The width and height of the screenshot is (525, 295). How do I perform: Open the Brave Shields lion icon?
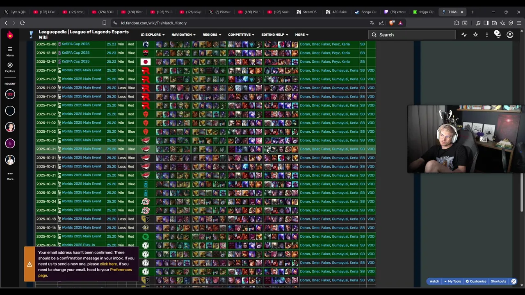pos(392,23)
